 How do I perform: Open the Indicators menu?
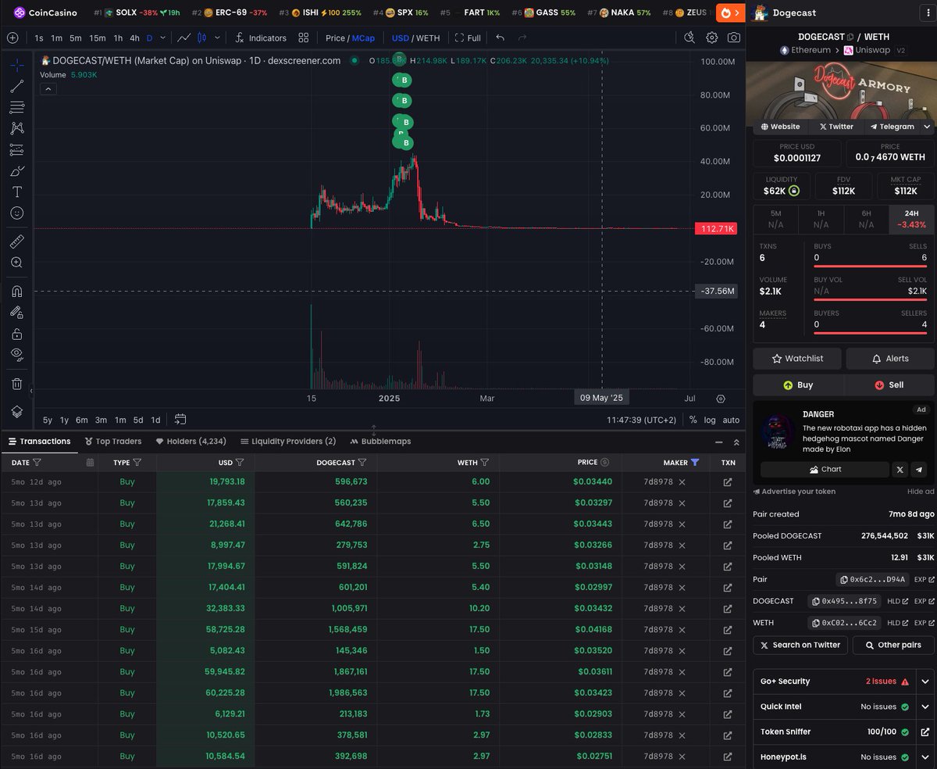click(260, 38)
